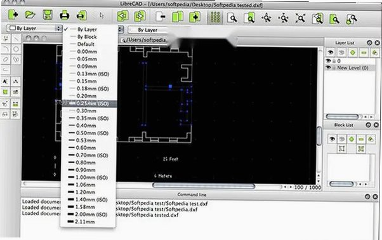The height and width of the screenshot is (240, 382).
Task: Open the color By Layer dropdown
Action: (x=34, y=29)
